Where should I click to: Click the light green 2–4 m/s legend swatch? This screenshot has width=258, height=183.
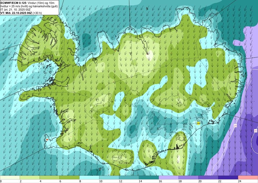30,178
